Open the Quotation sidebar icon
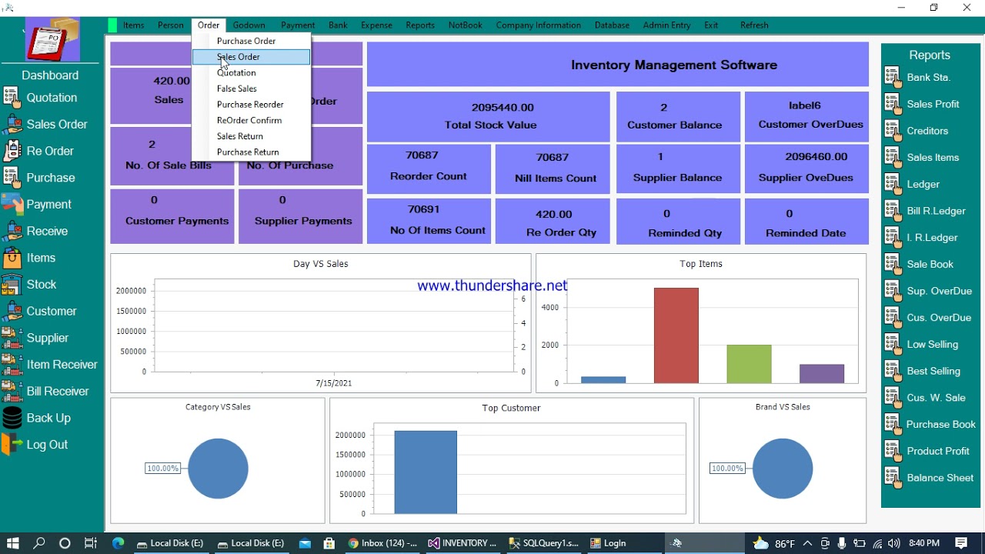 point(12,97)
